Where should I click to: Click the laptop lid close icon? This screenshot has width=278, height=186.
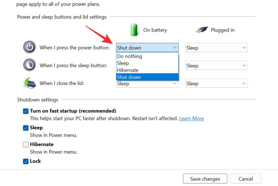coord(29,83)
